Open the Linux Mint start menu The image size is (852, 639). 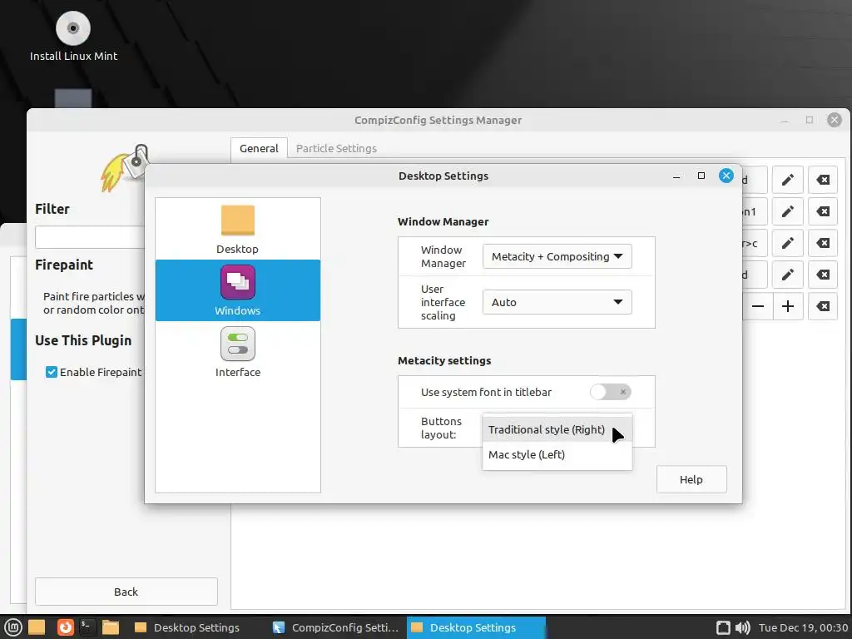coord(12,627)
